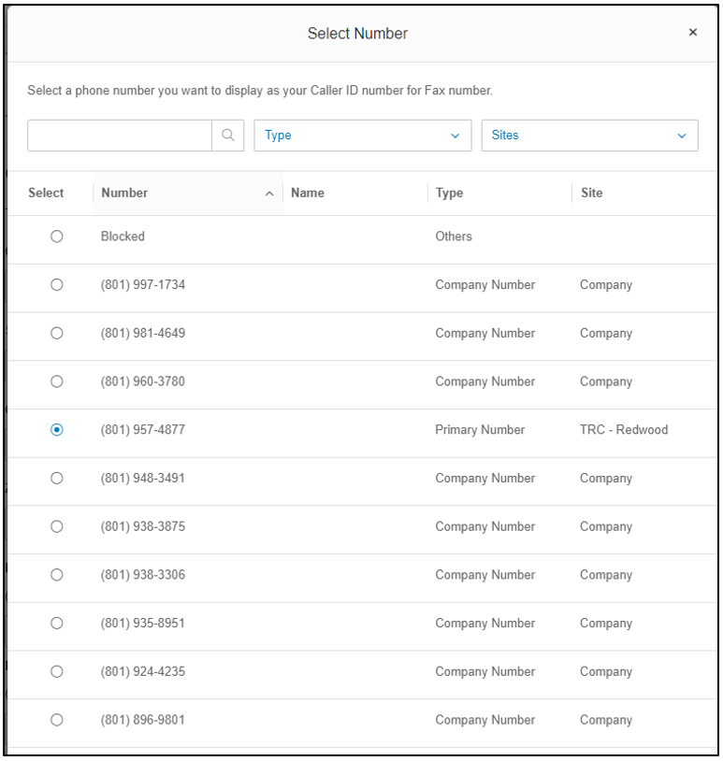Toggle the Number column sort arrow
The image size is (723, 761).
pyautogui.click(x=269, y=194)
